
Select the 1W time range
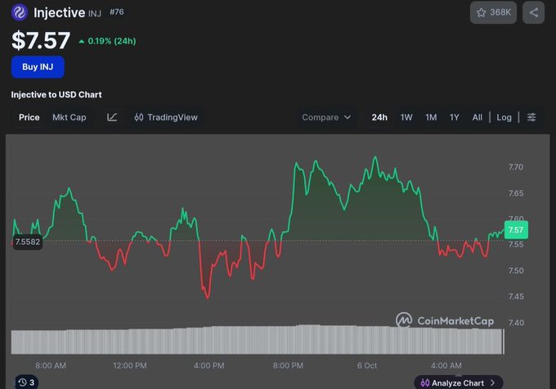point(406,117)
